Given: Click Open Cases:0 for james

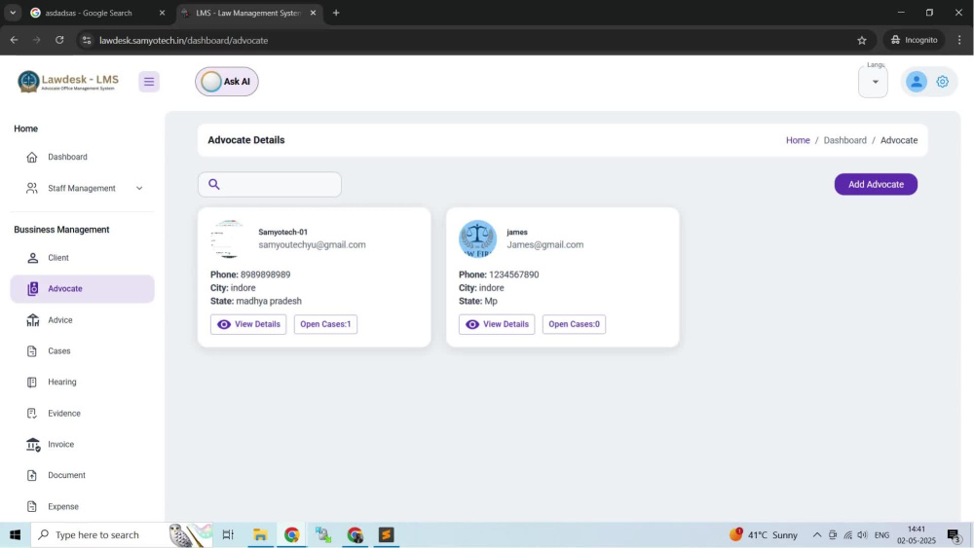Looking at the screenshot, I should 574,324.
